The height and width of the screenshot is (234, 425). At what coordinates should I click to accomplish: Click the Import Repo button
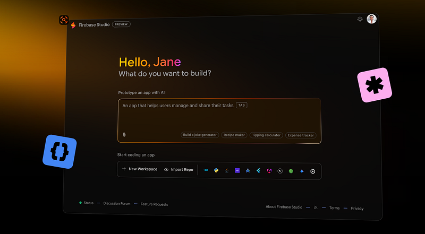(x=178, y=170)
